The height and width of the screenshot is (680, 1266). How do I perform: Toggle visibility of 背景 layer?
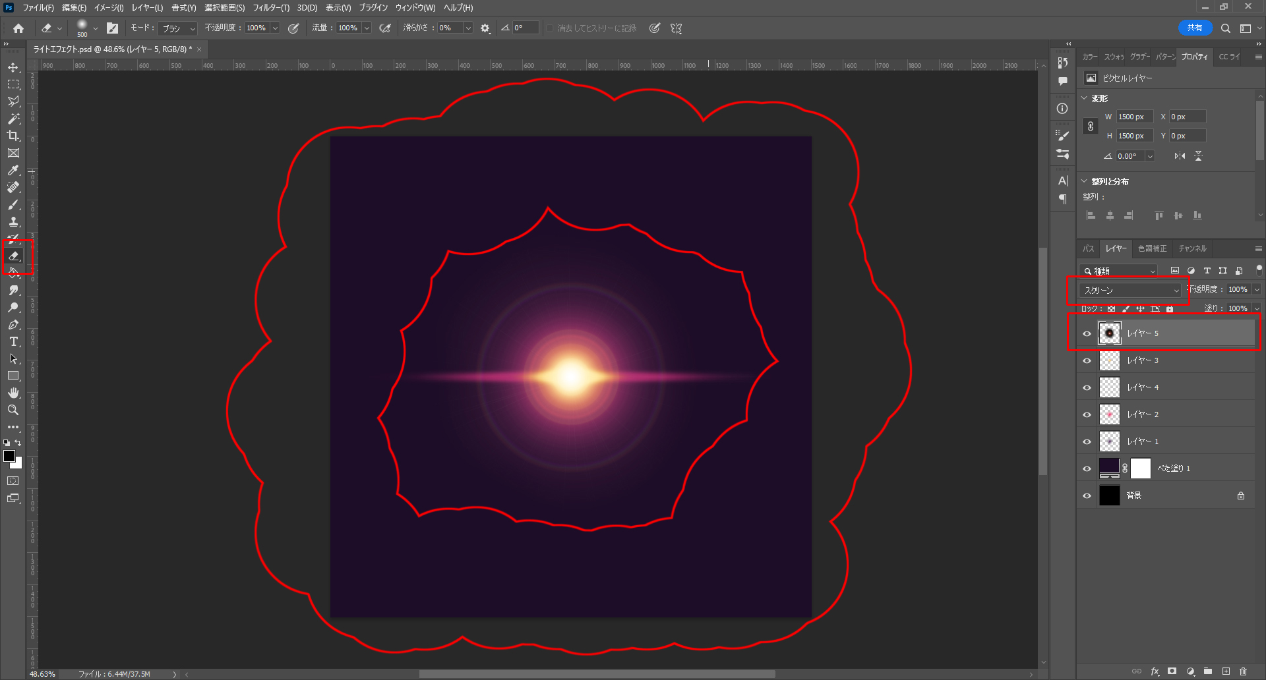[1087, 496]
